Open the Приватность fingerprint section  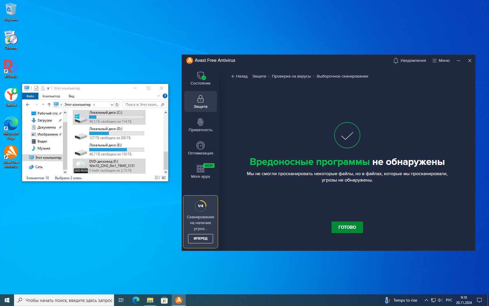[200, 125]
